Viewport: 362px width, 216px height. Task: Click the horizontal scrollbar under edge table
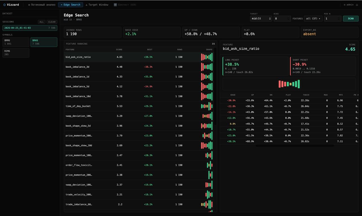[x=295, y=146]
